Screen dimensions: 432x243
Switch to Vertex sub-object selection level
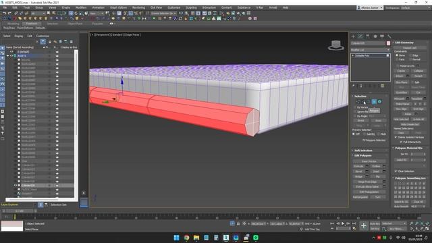(x=358, y=102)
